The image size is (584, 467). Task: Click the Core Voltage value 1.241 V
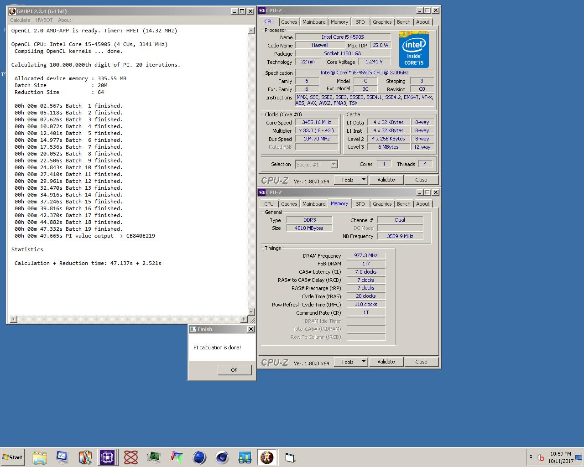[x=374, y=62]
